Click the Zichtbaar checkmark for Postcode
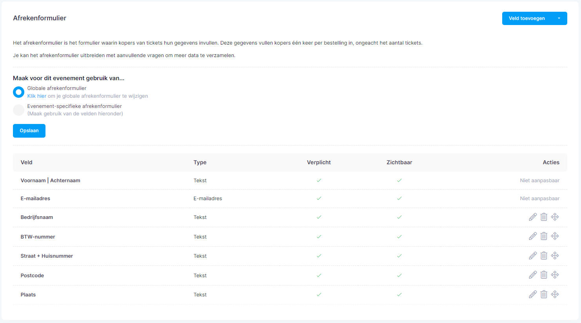 coord(399,275)
